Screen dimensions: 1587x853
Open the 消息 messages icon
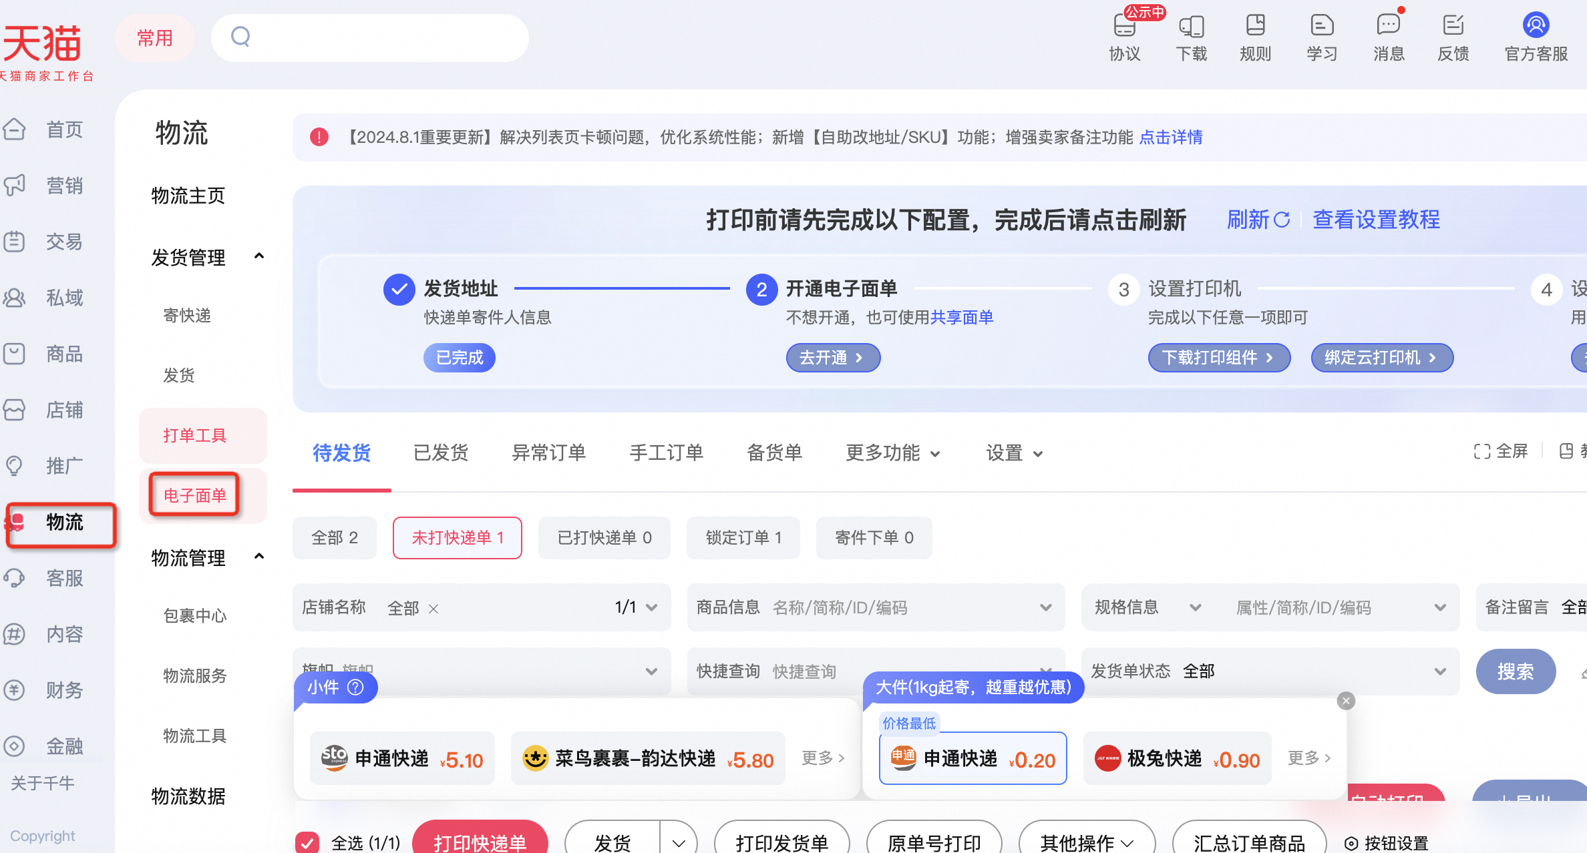pos(1389,26)
